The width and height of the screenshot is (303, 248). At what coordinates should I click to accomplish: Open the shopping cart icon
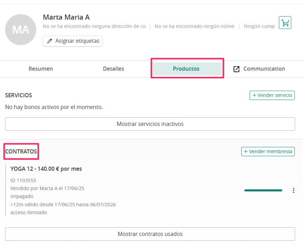285,23
